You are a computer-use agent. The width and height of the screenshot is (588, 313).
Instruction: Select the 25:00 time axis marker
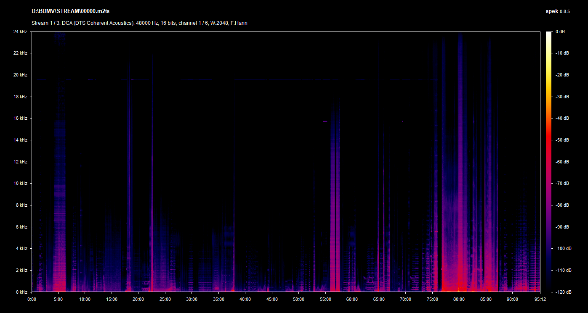point(165,299)
